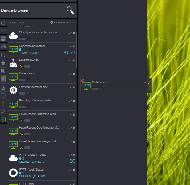Select the thermometer category in sidebar
Viewport: 190px width, 185px height.
(3, 103)
